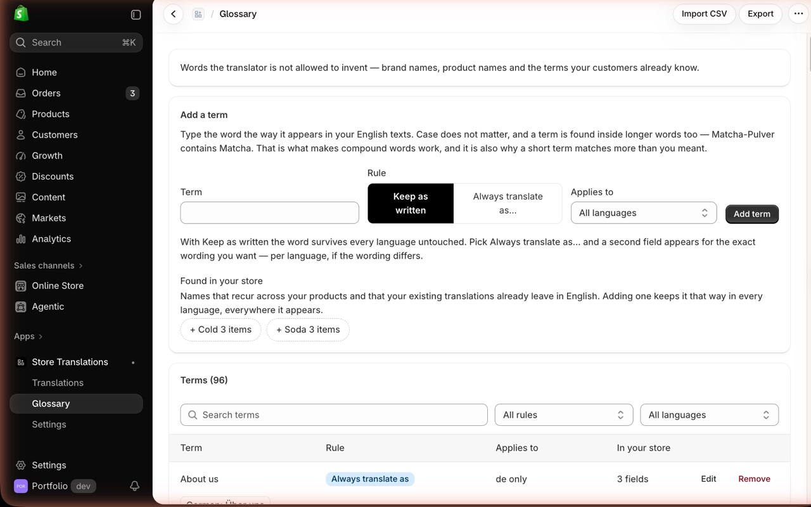This screenshot has width=811, height=507.
Task: Go back using the left arrow button
Action: pos(173,14)
